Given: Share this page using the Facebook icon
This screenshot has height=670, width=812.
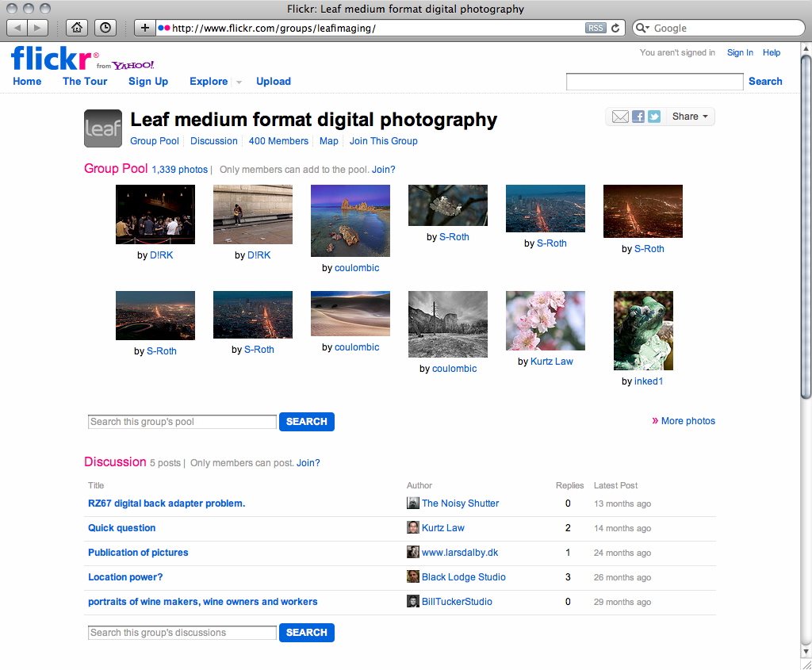Looking at the screenshot, I should [x=638, y=116].
